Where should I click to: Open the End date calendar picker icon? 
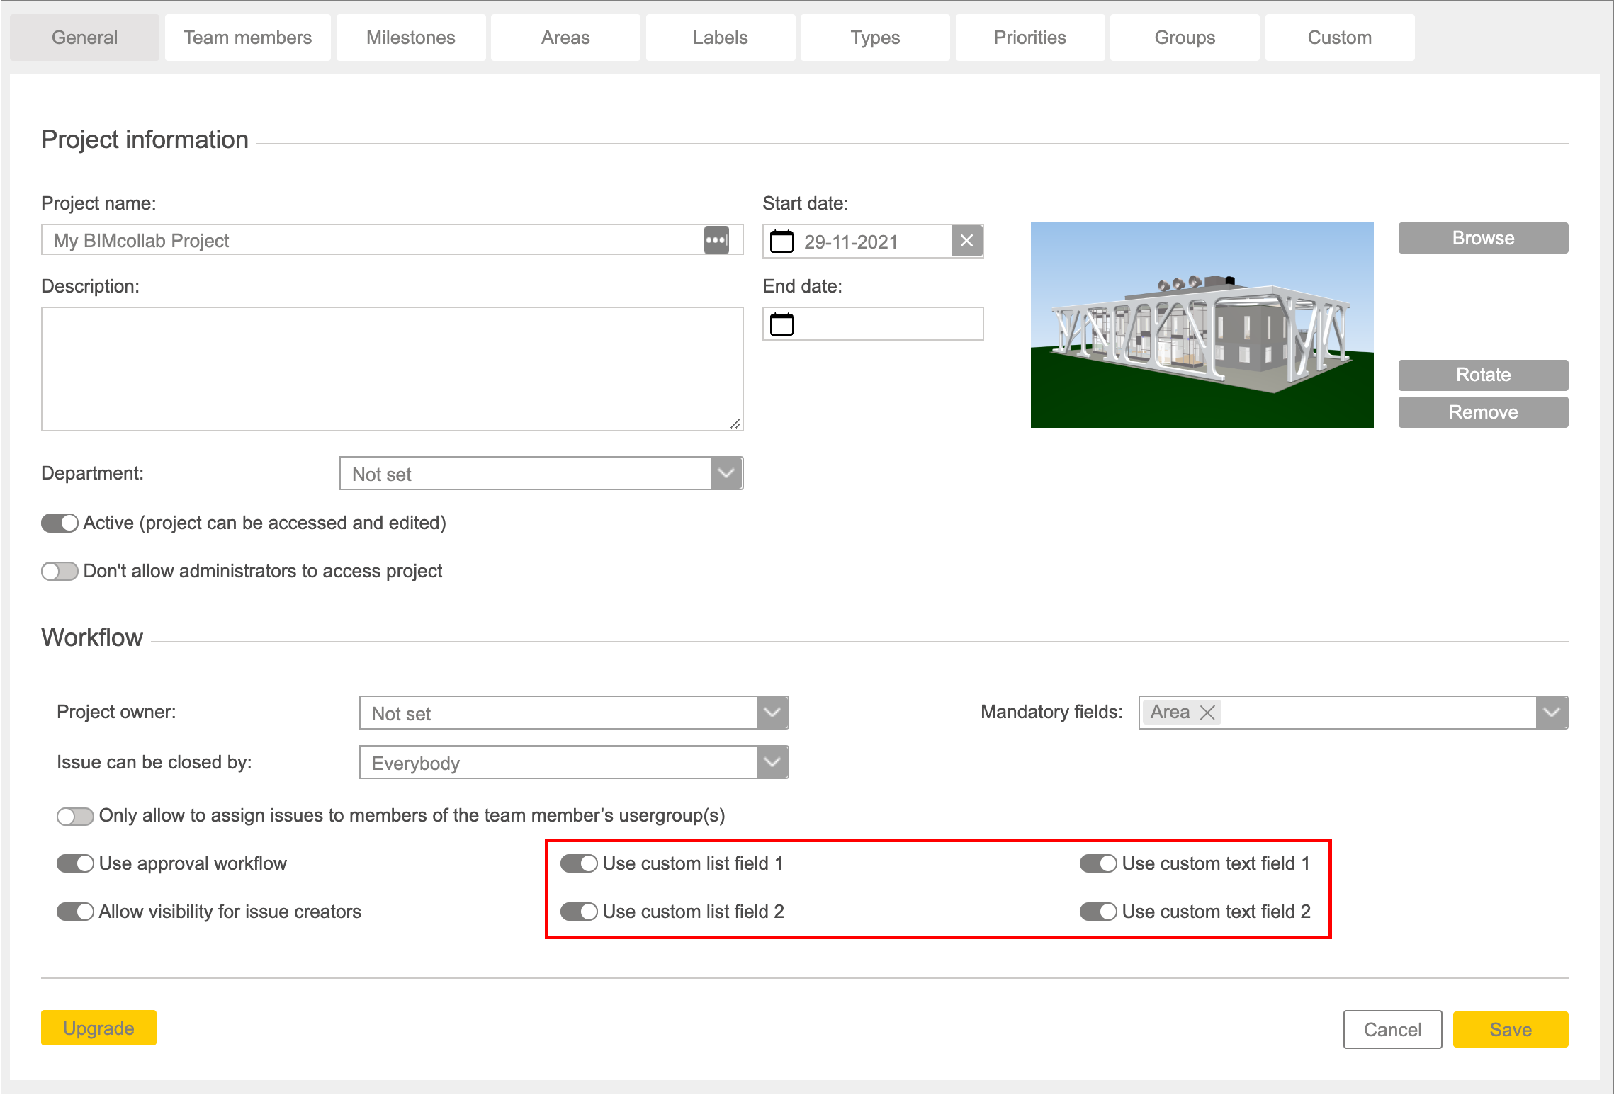coord(781,324)
